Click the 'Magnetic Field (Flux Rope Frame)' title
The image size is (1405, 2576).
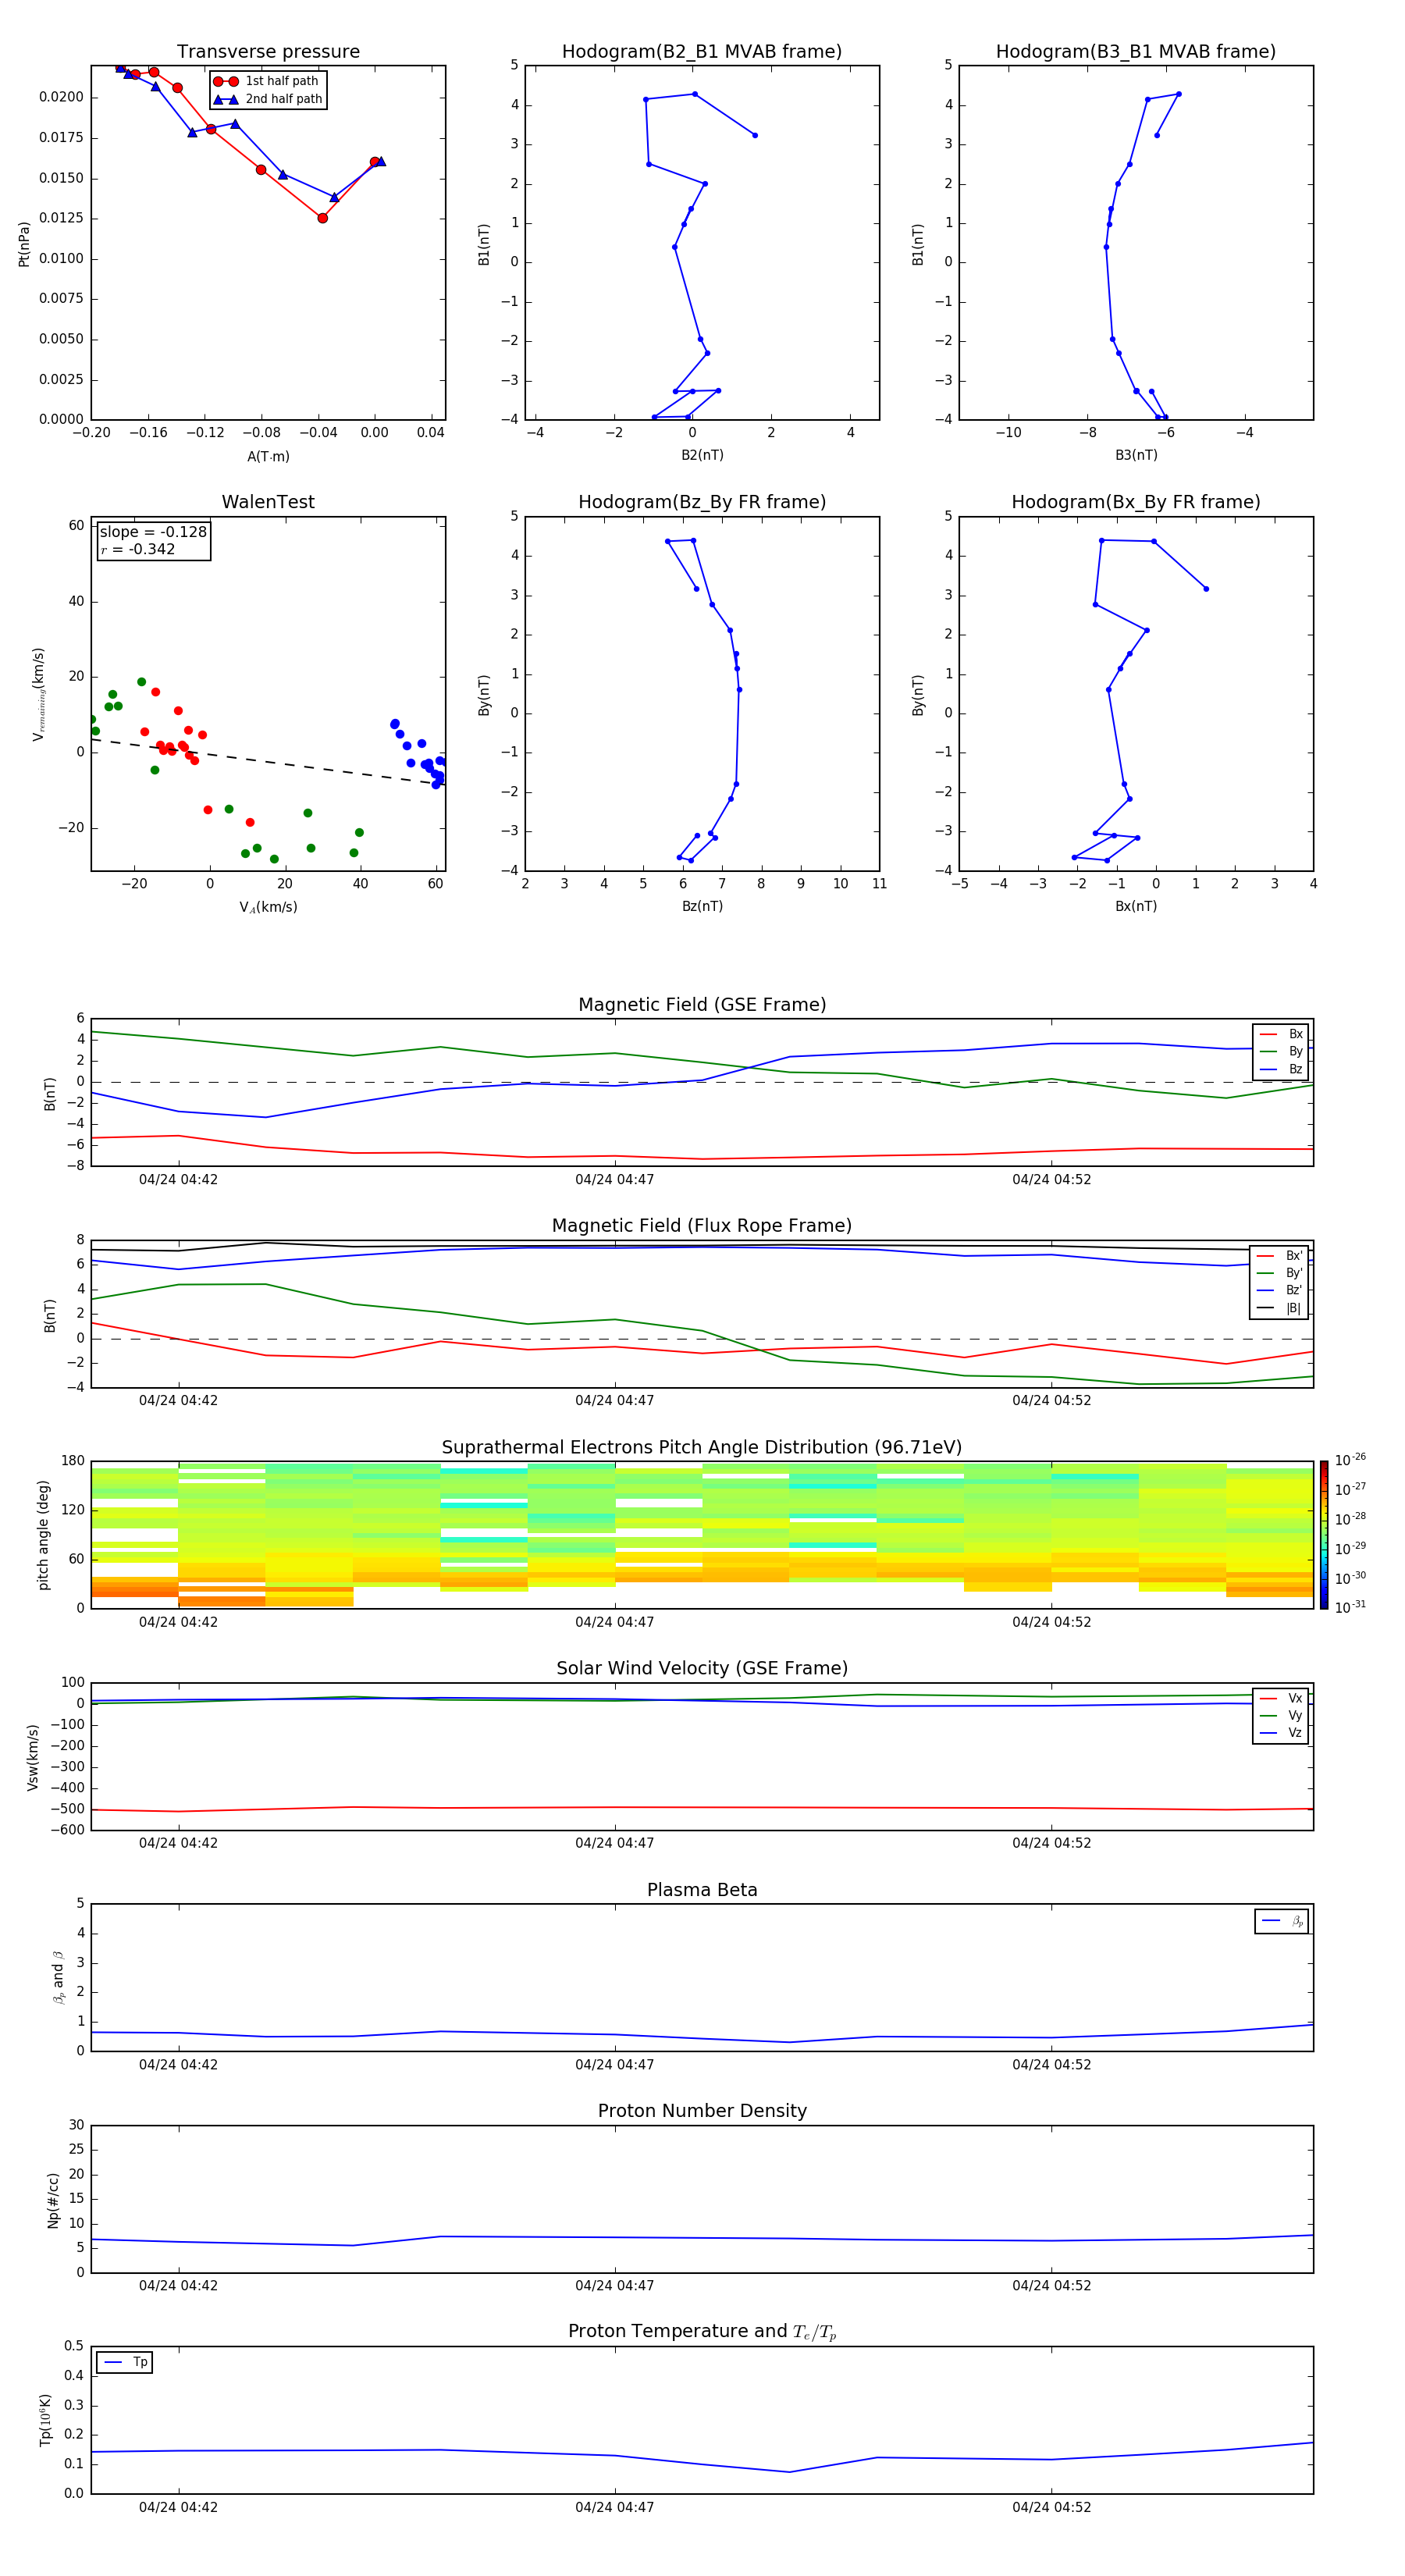click(702, 1226)
